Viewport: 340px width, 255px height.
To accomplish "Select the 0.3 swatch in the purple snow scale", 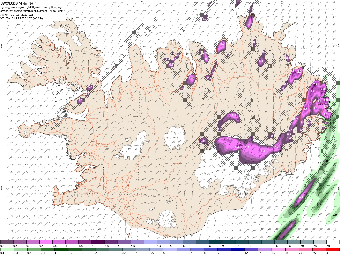I will point(20,242).
